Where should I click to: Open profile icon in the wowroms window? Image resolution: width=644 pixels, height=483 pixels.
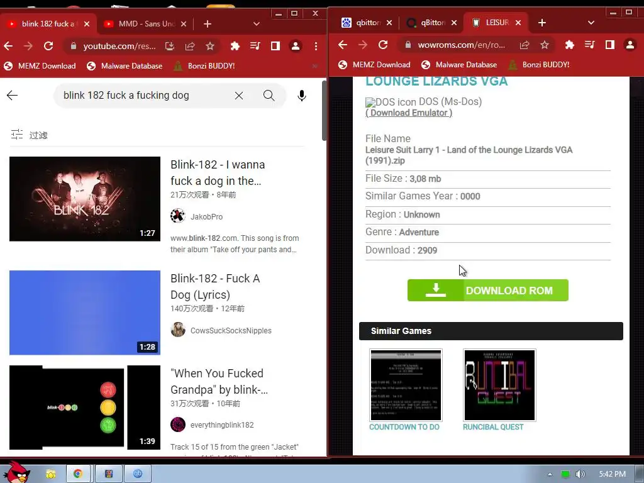tap(630, 45)
